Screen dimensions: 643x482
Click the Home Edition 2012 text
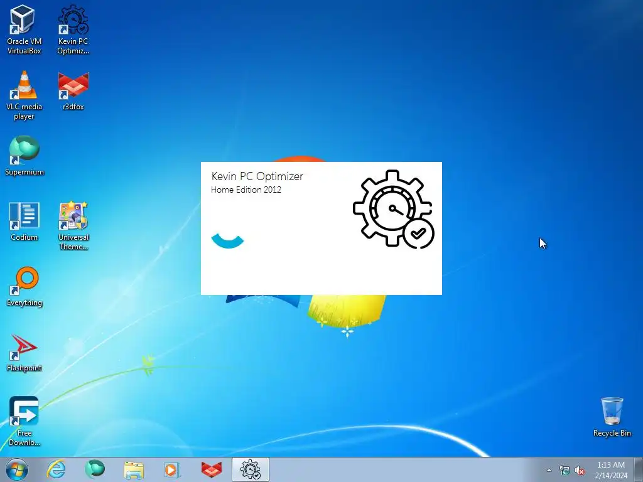(246, 190)
